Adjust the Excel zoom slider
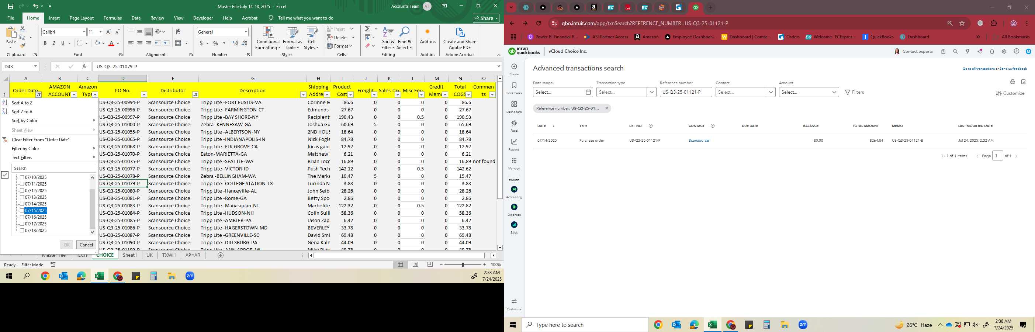Screen dimensions: 1035x332 tap(463, 264)
